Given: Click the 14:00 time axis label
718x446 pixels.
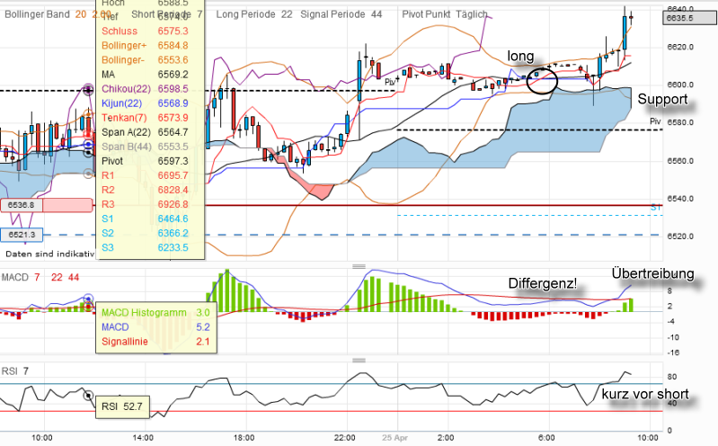Looking at the screenshot, I should [x=143, y=438].
